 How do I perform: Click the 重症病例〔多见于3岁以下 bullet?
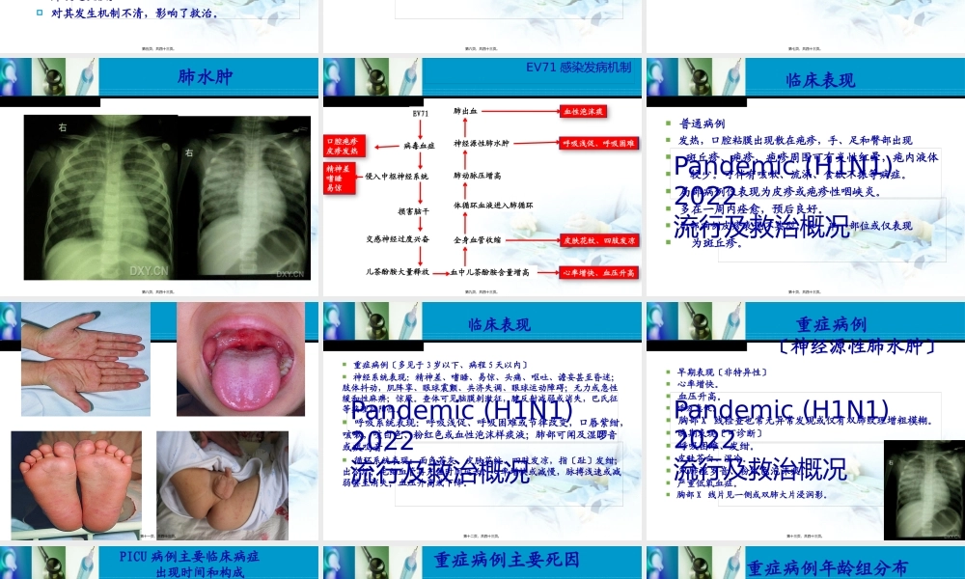441,365
